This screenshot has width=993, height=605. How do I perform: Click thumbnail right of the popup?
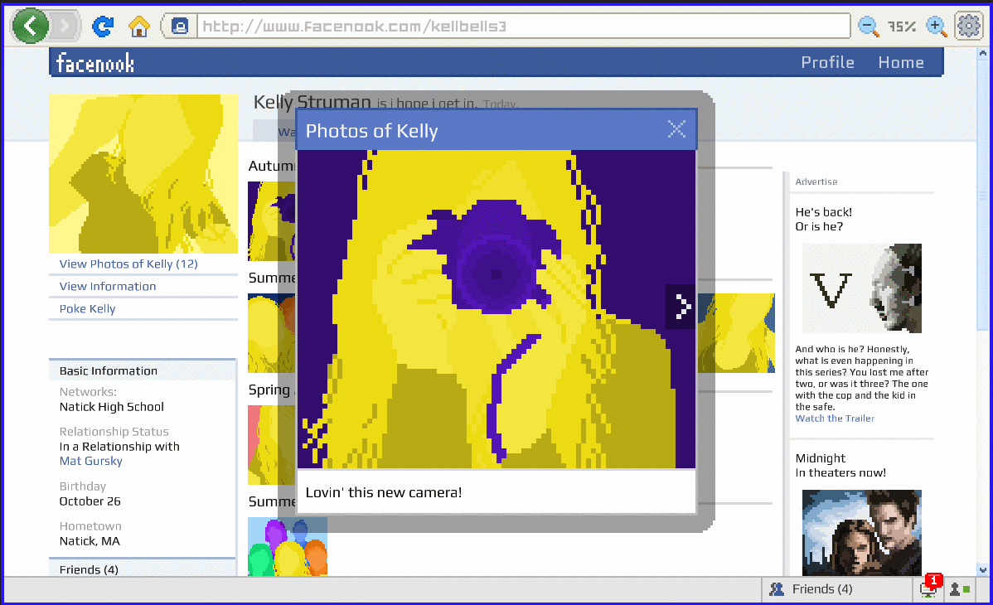point(736,332)
